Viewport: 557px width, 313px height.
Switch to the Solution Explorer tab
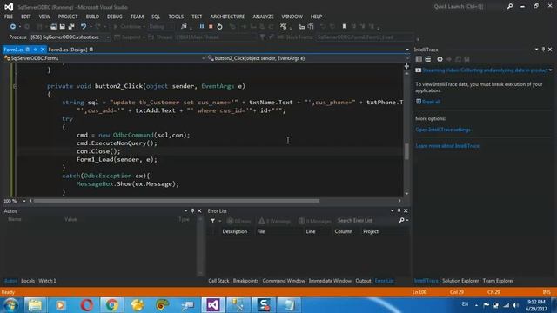click(460, 281)
